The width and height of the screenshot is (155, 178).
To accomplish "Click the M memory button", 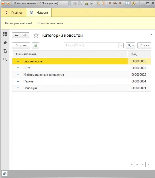I will (x=110, y=3).
